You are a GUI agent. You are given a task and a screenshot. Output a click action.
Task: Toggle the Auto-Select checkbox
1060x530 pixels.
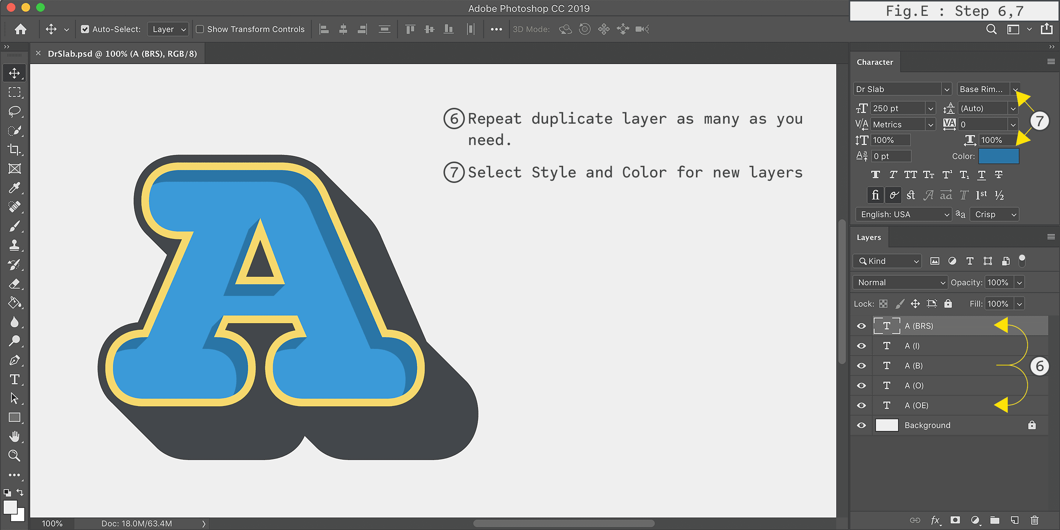click(85, 29)
